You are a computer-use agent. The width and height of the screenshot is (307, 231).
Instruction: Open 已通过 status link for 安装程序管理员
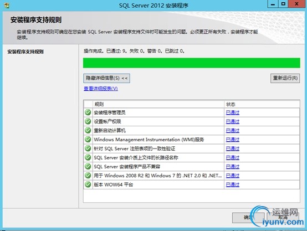pos(233,112)
